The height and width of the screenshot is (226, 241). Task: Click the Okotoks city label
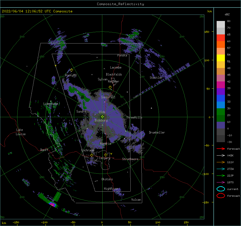[x=107, y=179]
